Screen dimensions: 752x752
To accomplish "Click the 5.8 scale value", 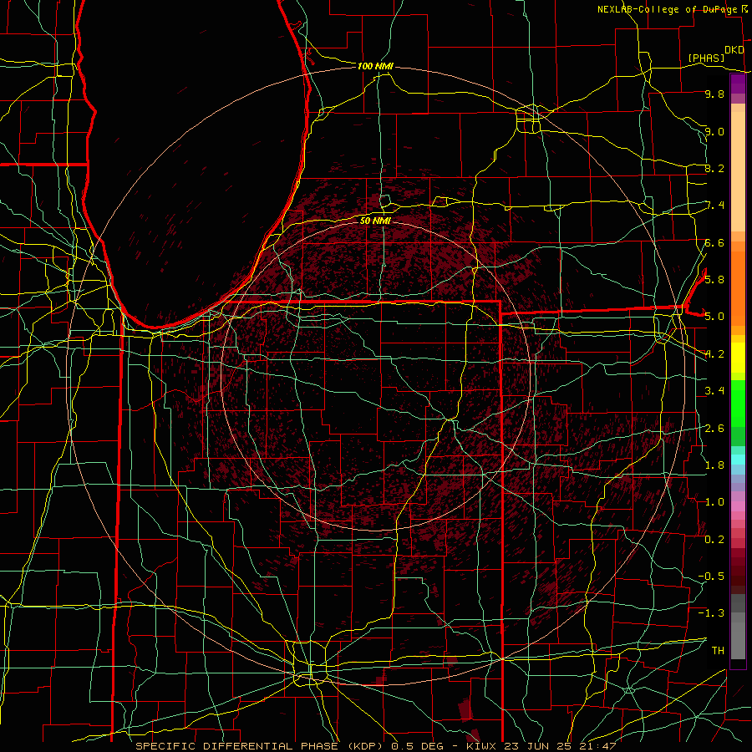I will (714, 279).
